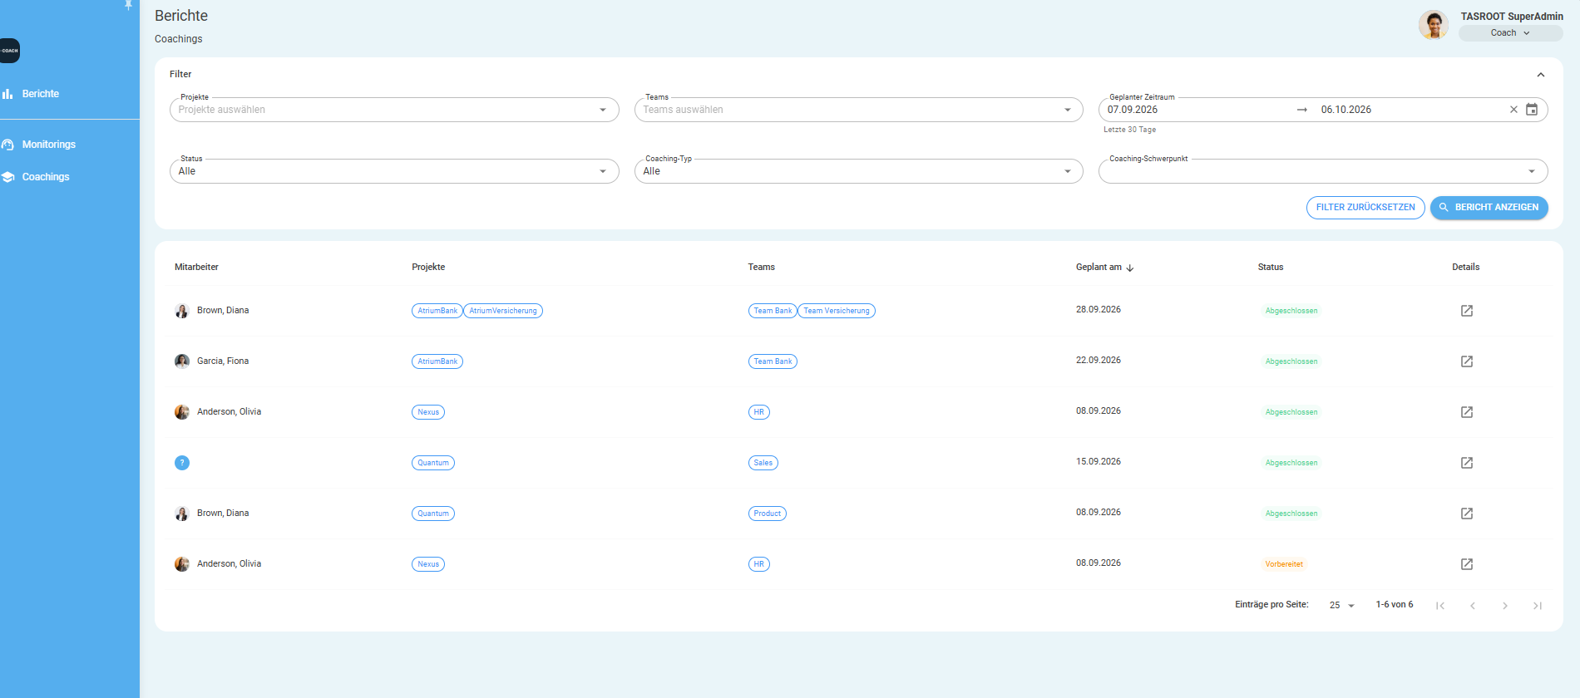Viewport: 1580px width, 698px height.
Task: Open the Teams auswählen dropdown
Action: pos(858,110)
